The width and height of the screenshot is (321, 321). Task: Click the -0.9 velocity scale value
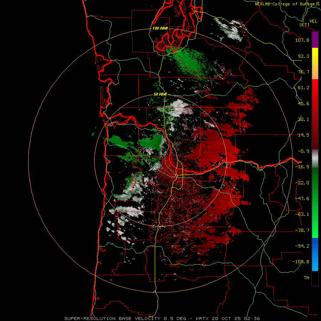304,151
